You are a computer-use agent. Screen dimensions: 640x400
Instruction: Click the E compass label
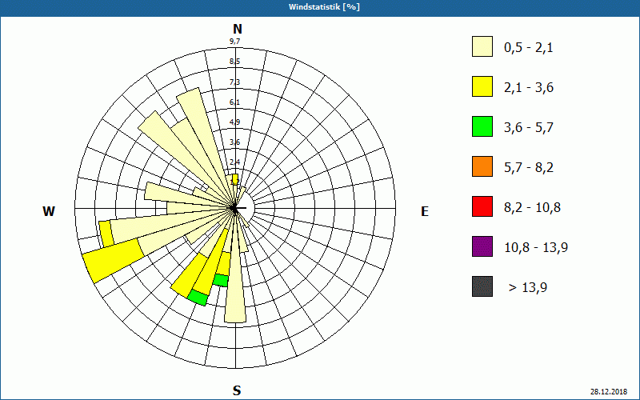(425, 211)
